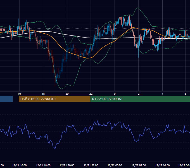Click the ロンドン 16:00-22:00 JST session bar
Viewport: 190px width, 168px height.
tap(54, 99)
